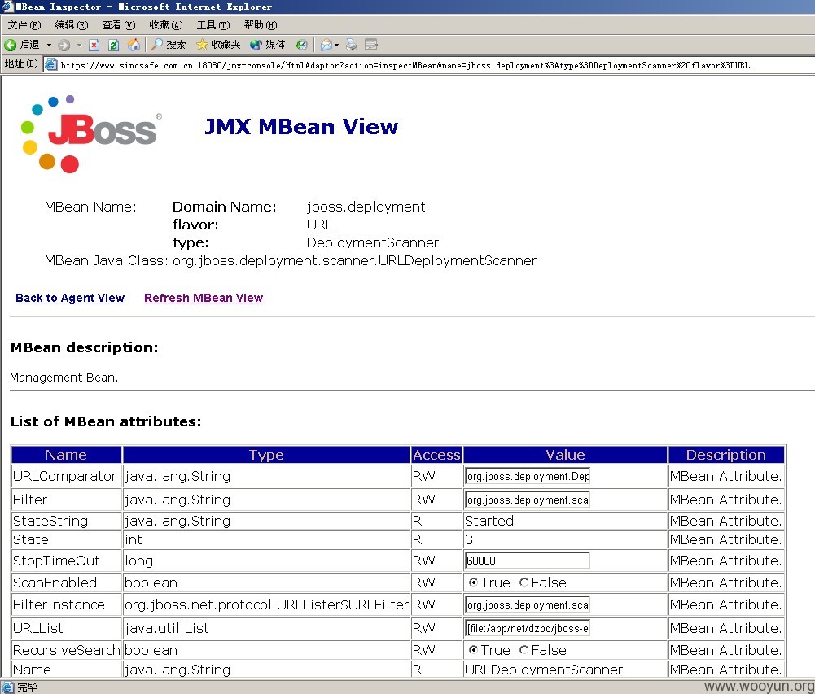Viewport: 815px width, 694px height.
Task: Select True for ScanEnabled
Action: tap(473, 583)
